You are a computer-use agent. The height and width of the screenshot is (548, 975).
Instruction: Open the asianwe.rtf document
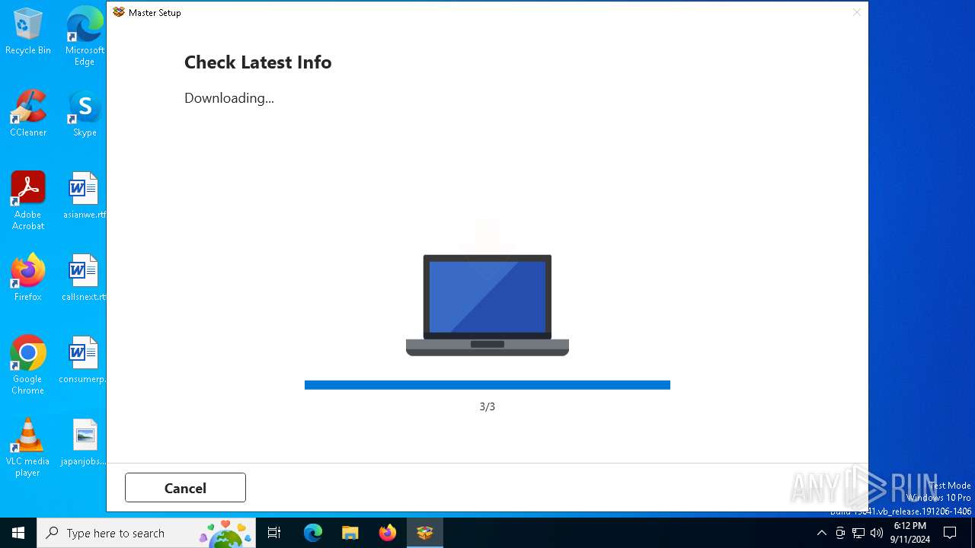pos(85,196)
